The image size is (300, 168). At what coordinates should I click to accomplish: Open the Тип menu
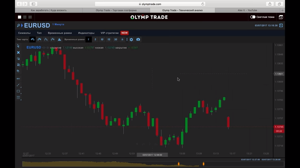39,33
